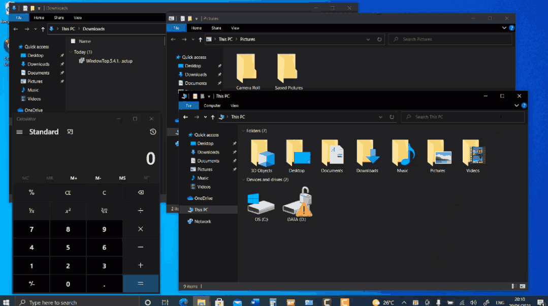
Task: Click Search This PC field
Action: (463, 117)
